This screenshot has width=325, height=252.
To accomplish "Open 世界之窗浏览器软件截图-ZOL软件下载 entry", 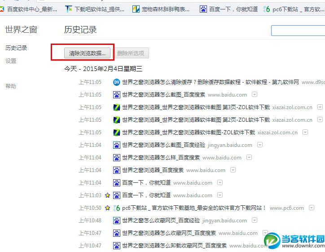I will coord(189,133).
